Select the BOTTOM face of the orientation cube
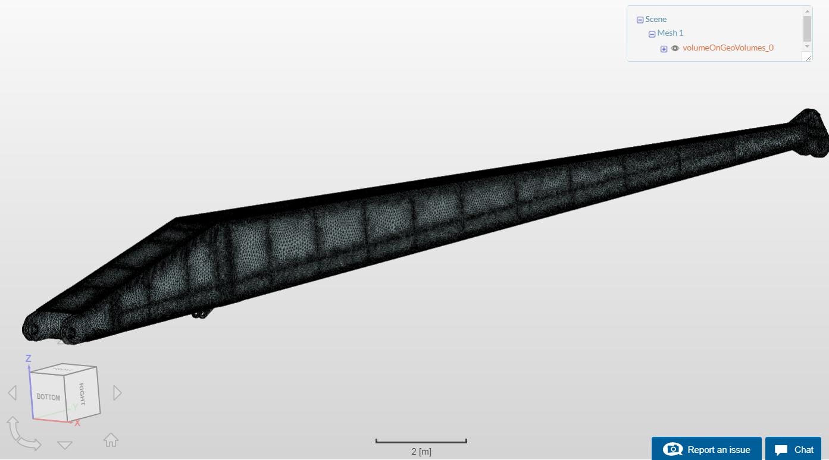This screenshot has width=829, height=460. [48, 396]
